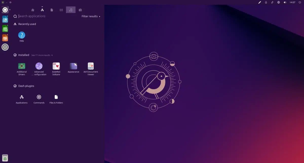
Task: Launch Additional Drivers
Action: [22, 69]
